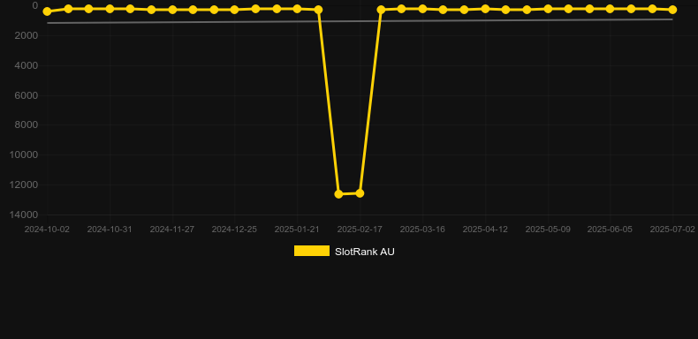Screen dimensions: 698x339
Task: Click the 2024-11-27 x-axis date label
Action: point(171,230)
